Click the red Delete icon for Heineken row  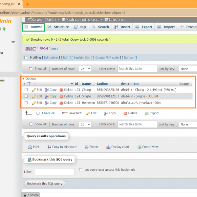pos(61,103)
